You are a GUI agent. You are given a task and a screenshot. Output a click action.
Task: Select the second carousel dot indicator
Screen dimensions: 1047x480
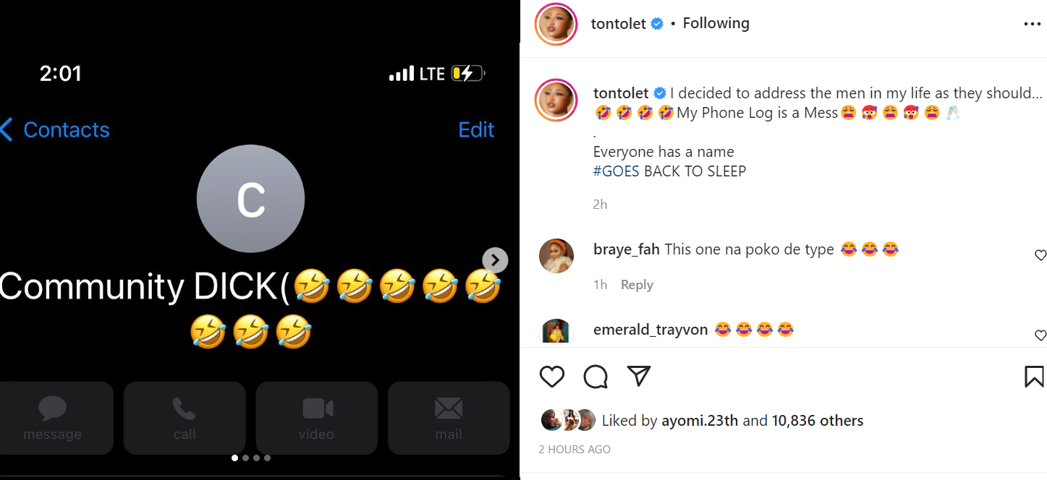[x=245, y=458]
